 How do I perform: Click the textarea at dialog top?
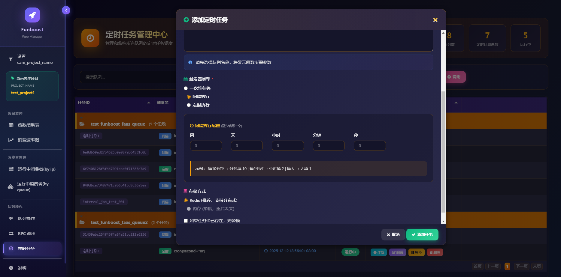[x=308, y=41]
